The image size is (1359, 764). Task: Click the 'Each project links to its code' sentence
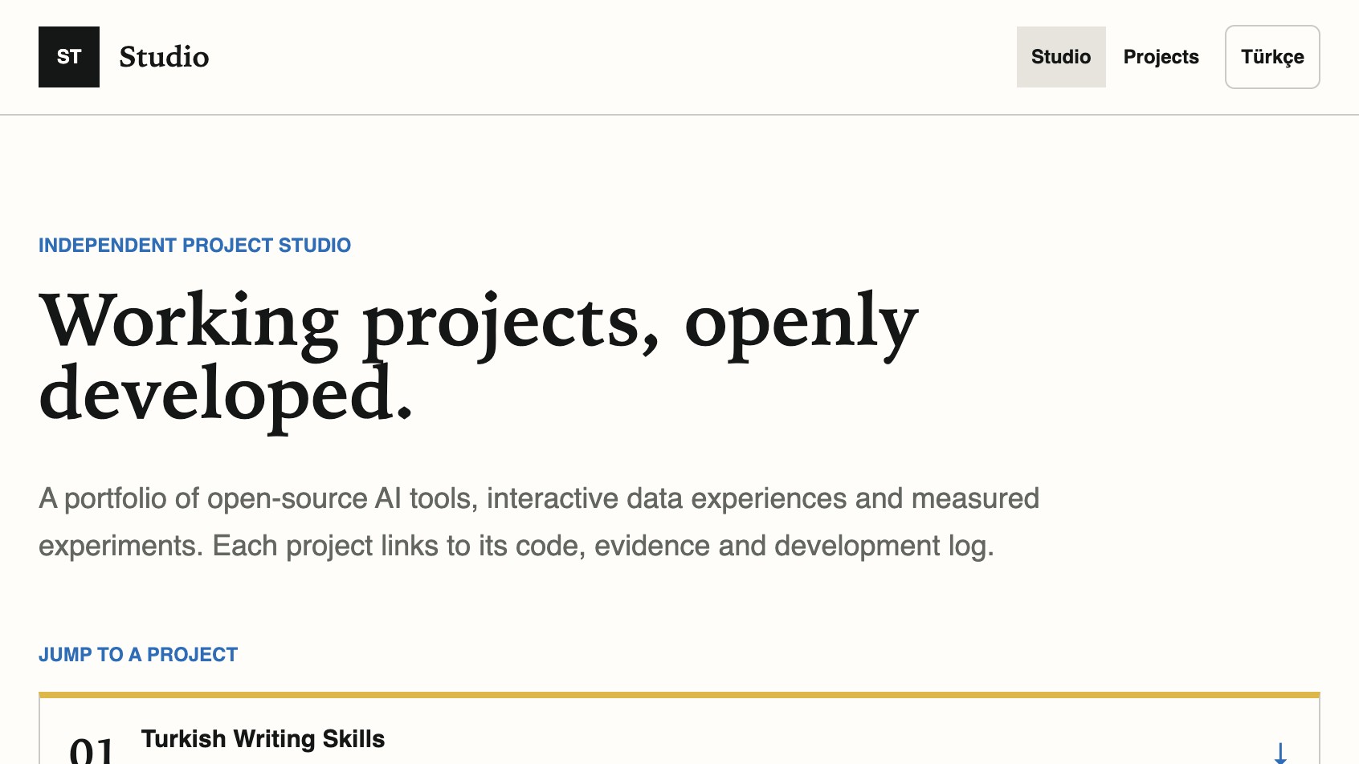click(x=398, y=546)
